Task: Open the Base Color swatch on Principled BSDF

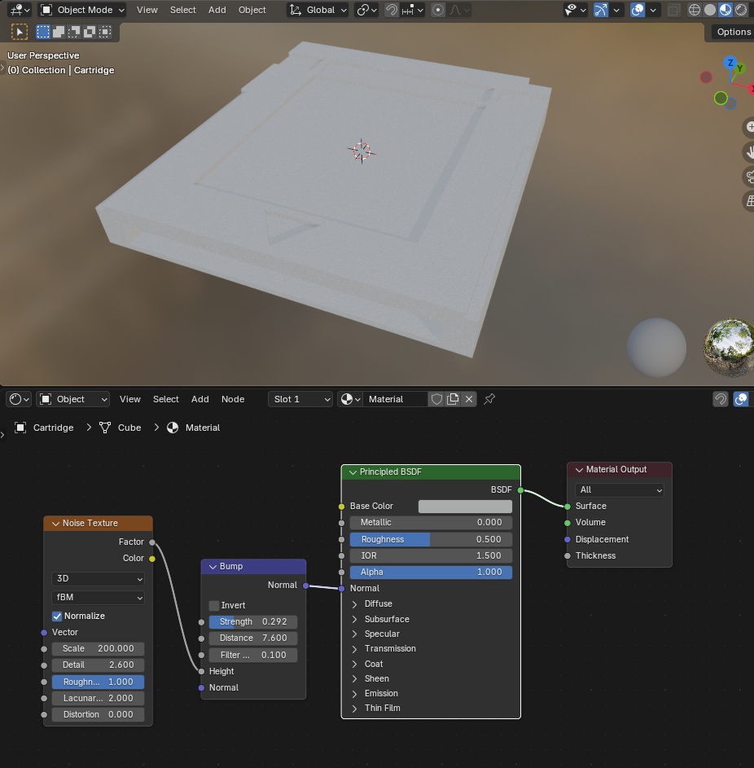Action: 464,506
